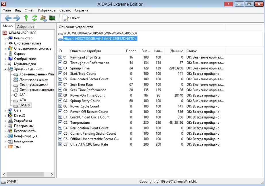Sort by Статус column header
This screenshot has height=186, width=265.
(205, 51)
